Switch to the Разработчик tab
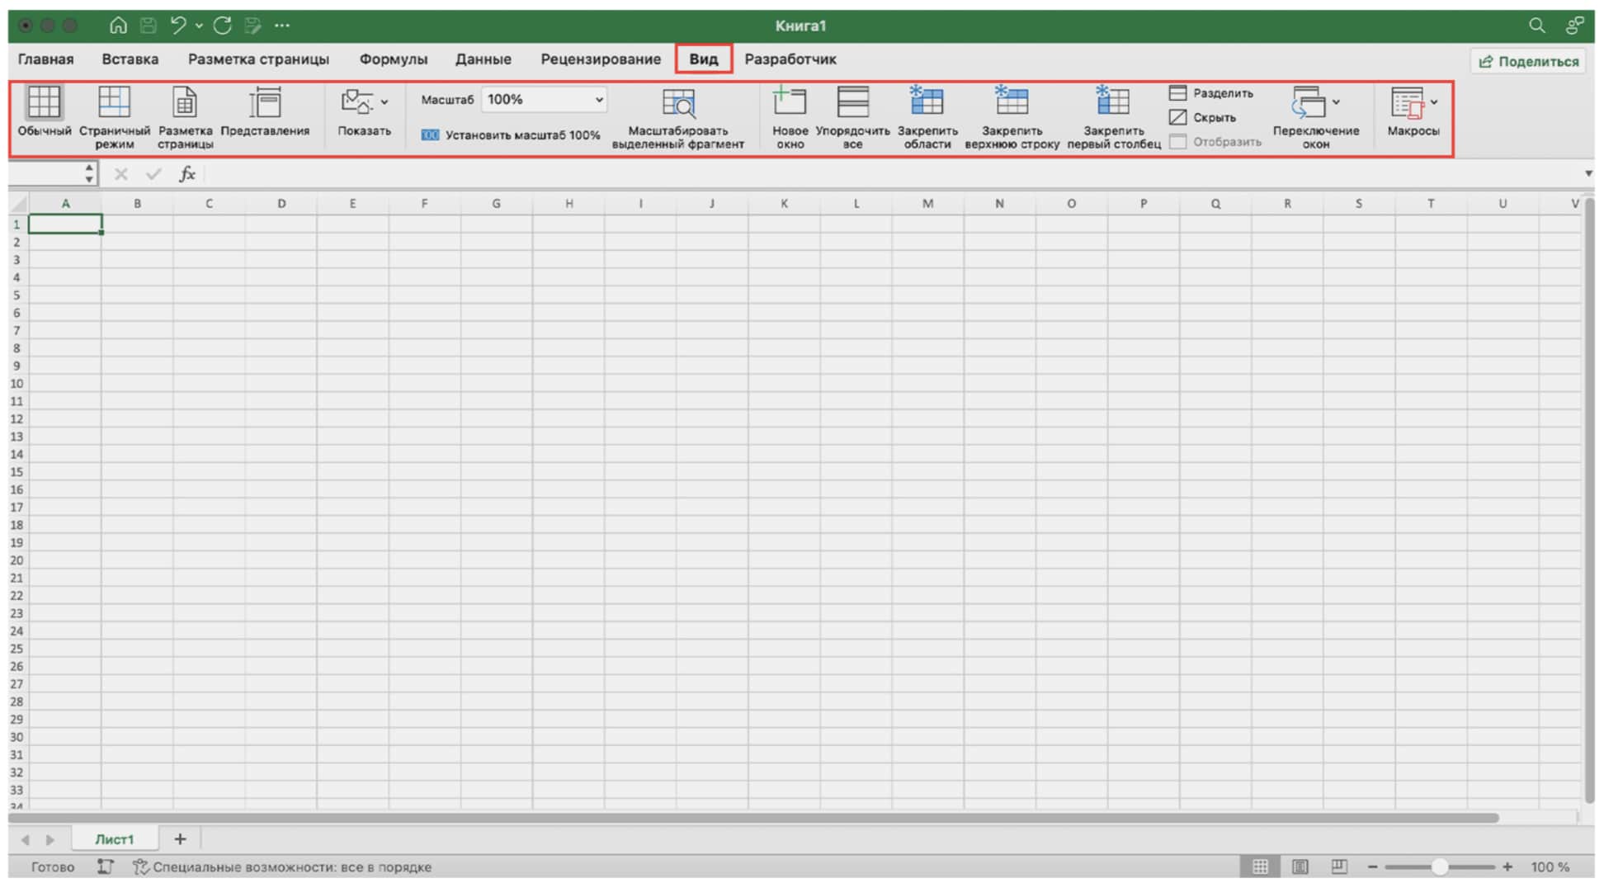The height and width of the screenshot is (888, 1604). 790,59
